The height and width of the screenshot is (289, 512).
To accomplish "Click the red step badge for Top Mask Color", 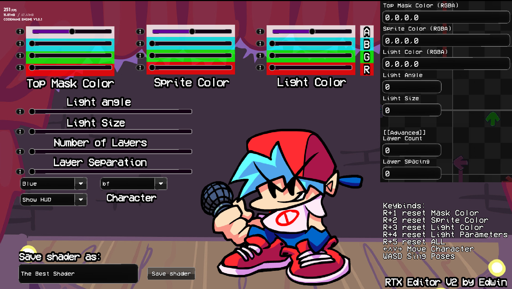I will tap(20, 68).
